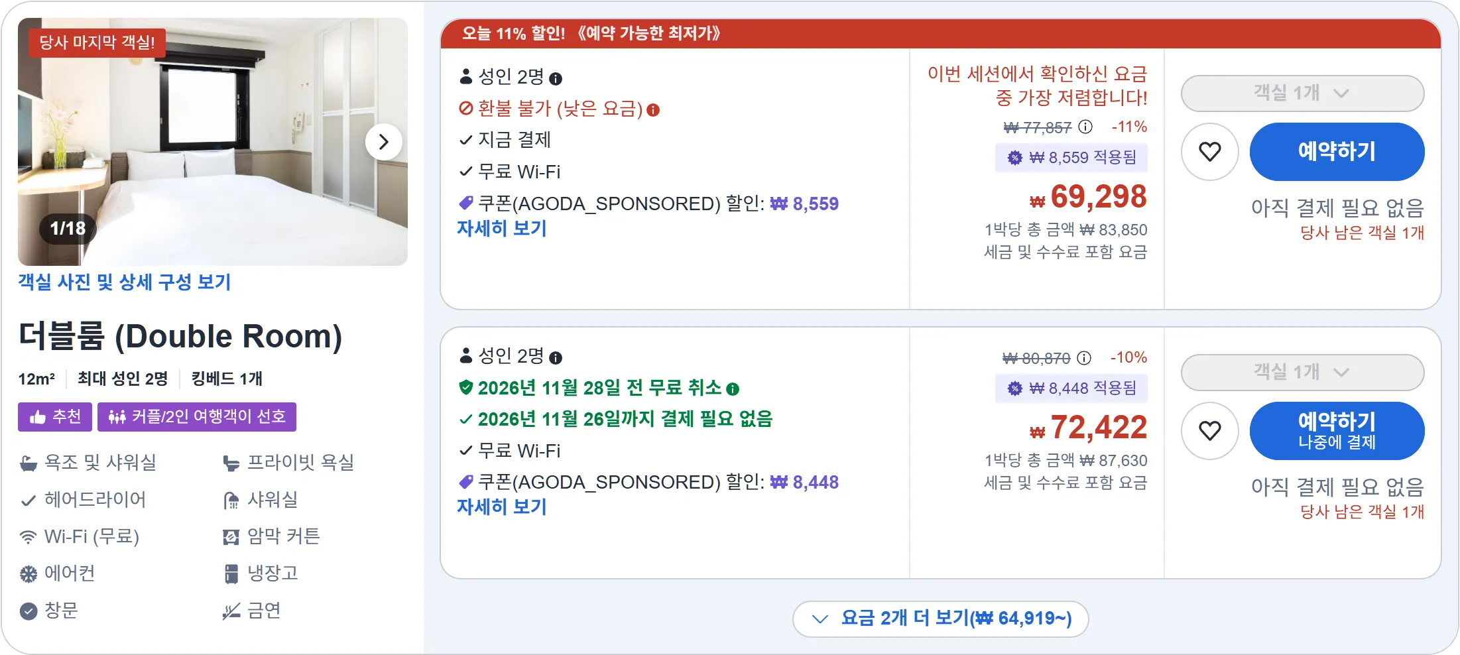Click 예약하기 나중에 결제 button

(x=1337, y=431)
